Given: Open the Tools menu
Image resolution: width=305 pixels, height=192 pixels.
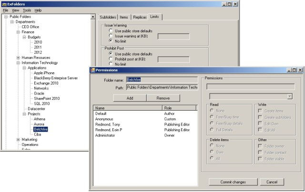Looking at the screenshot, I should pyautogui.click(x=27, y=10).
